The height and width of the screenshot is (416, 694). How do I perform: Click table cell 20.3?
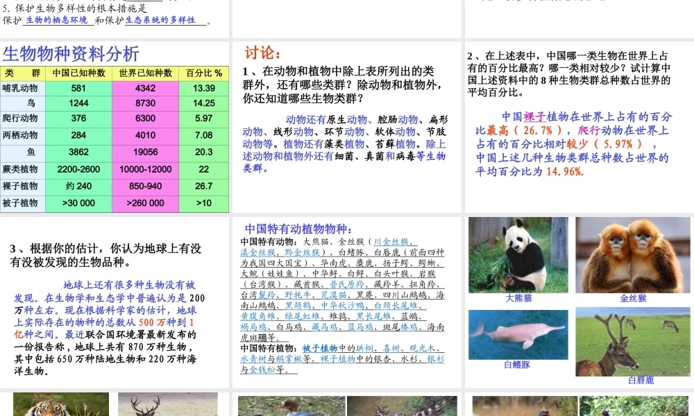pyautogui.click(x=204, y=152)
